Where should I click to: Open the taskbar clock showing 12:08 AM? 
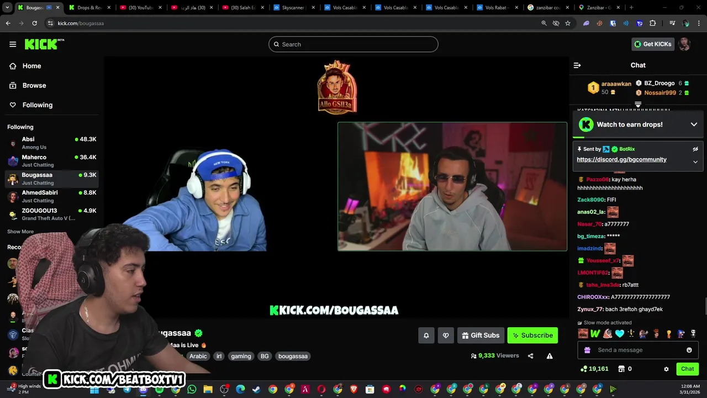coord(689,389)
